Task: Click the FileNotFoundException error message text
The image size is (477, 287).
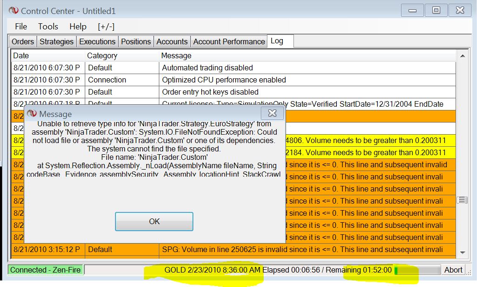Action: (x=154, y=149)
